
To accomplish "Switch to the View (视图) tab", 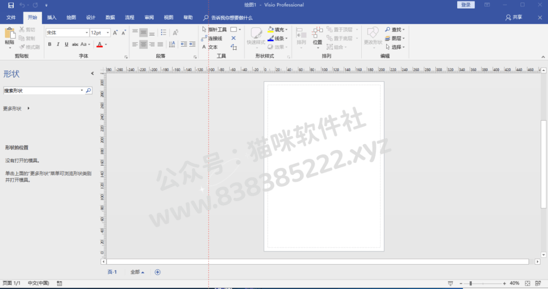I will (x=169, y=17).
